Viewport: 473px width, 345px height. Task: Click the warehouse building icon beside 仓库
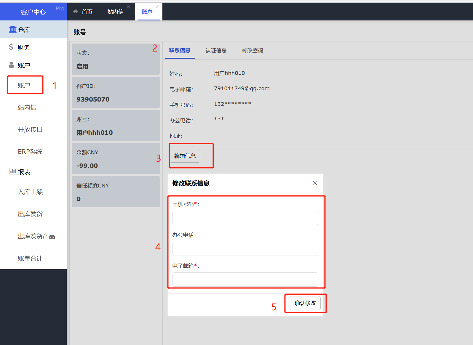point(12,29)
